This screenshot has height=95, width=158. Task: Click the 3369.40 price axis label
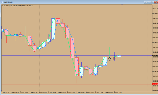155,47
